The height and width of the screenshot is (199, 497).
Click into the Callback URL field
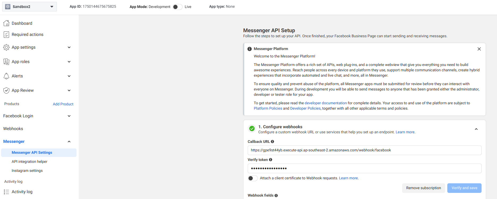click(364, 150)
